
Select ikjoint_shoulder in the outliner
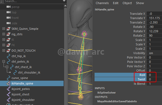(23, 100)
